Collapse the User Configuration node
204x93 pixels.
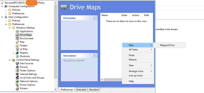pos(2,17)
